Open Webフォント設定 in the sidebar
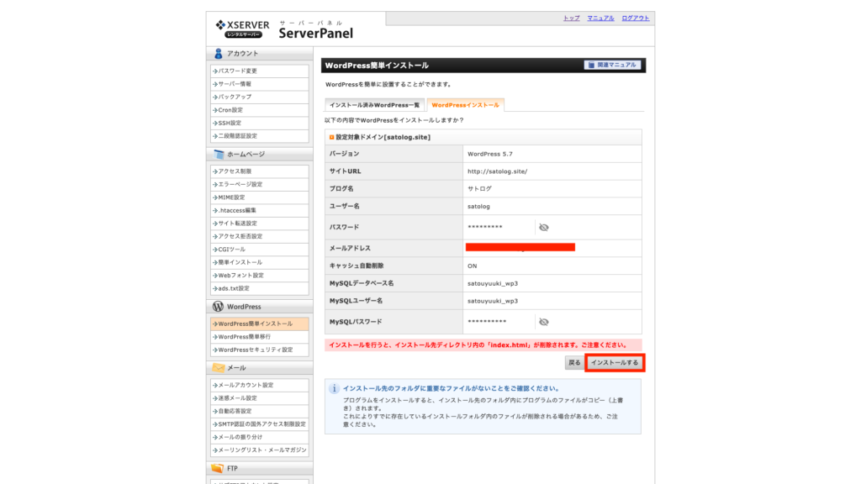Image resolution: width=861 pixels, height=484 pixels. [x=259, y=276]
